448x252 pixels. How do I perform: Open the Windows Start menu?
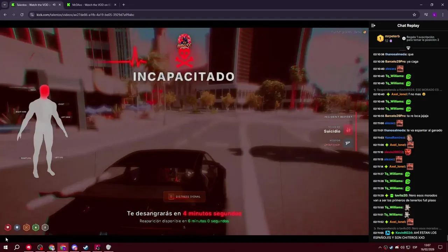pos(6,247)
